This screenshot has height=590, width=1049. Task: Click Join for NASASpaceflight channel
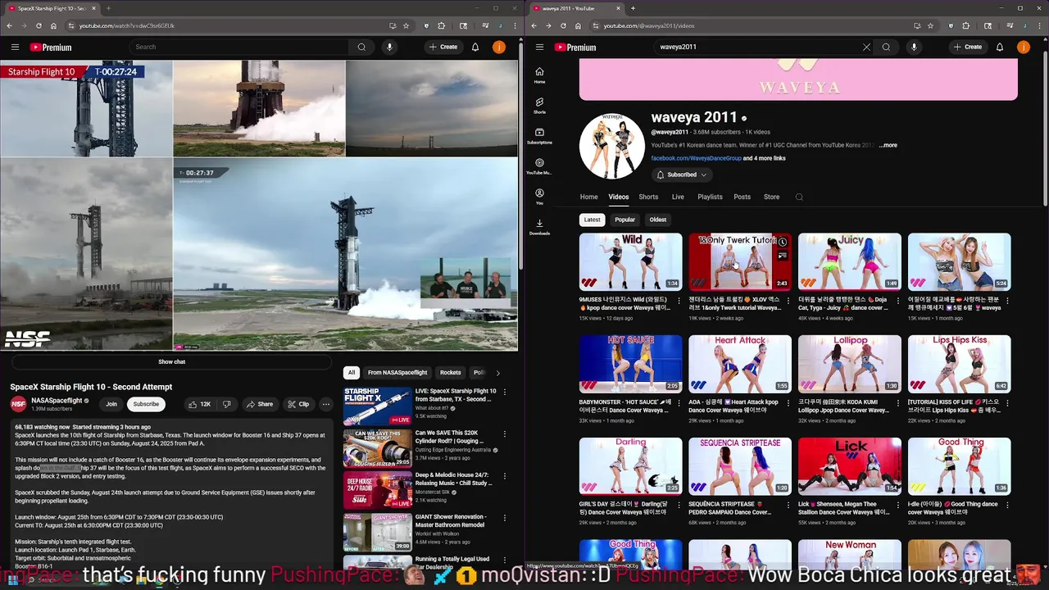point(111,404)
